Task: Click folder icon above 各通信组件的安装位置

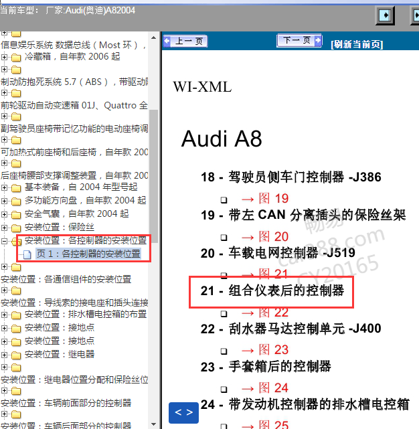Action: (x=16, y=267)
